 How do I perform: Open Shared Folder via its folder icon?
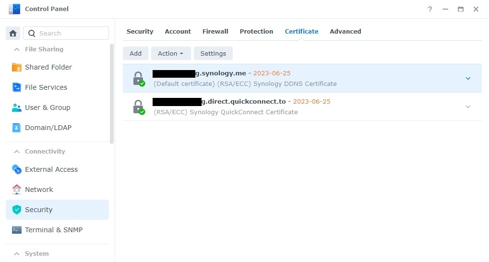pyautogui.click(x=17, y=67)
